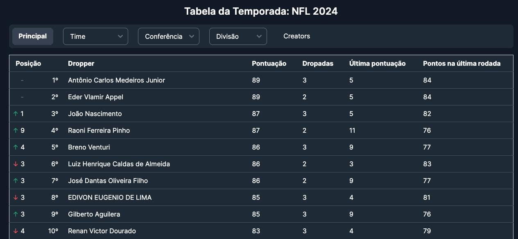This screenshot has width=518, height=239.
Task: Open the Divisão dropdown menu
Action: pos(238,36)
